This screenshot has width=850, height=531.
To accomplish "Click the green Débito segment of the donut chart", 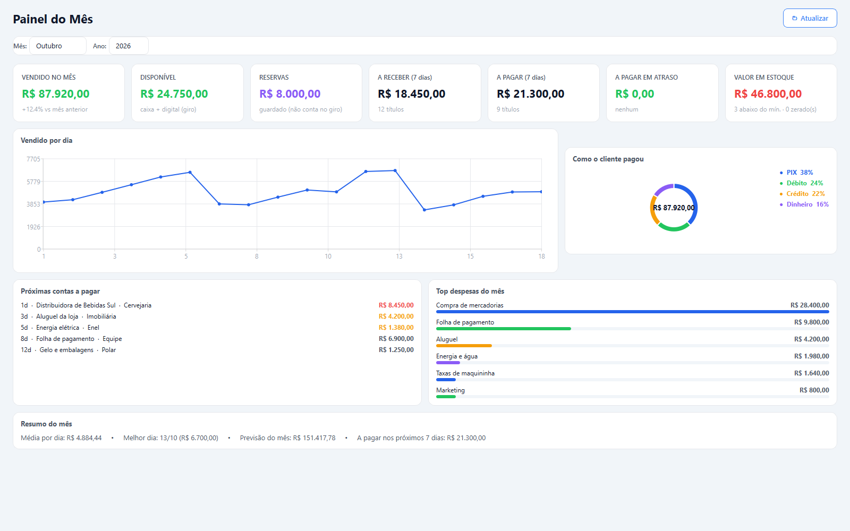I will point(674,228).
